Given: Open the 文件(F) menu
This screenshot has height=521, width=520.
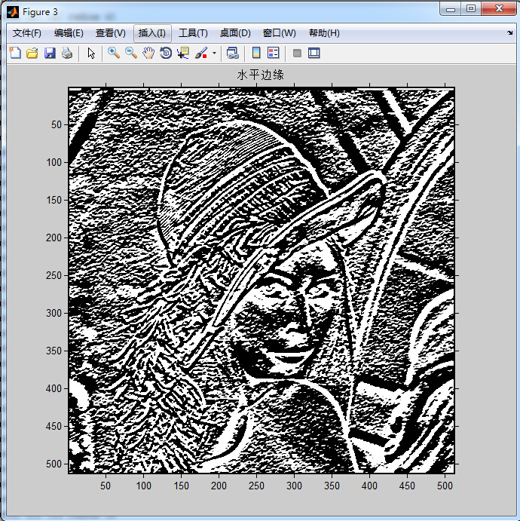Looking at the screenshot, I should (x=27, y=33).
